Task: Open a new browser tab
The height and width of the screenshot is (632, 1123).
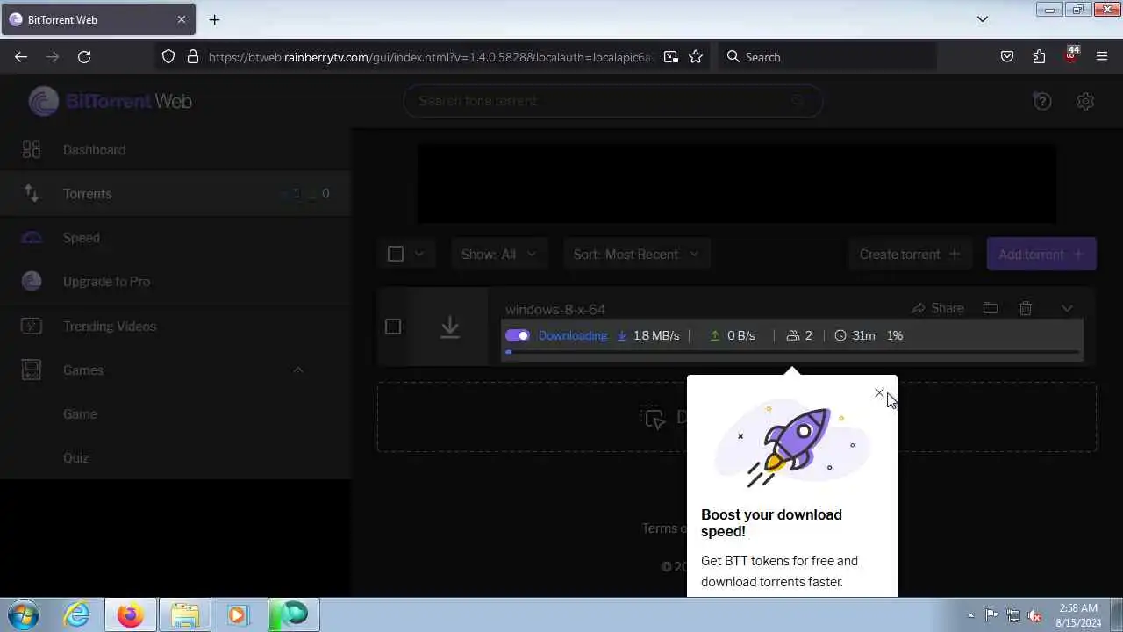Action: (214, 19)
